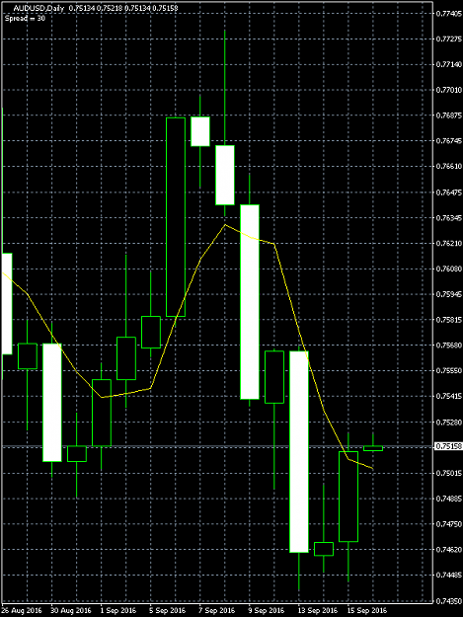Select the tall white candle above 9 Sep 2016
Screen dimensions: 463x617
pos(250,302)
